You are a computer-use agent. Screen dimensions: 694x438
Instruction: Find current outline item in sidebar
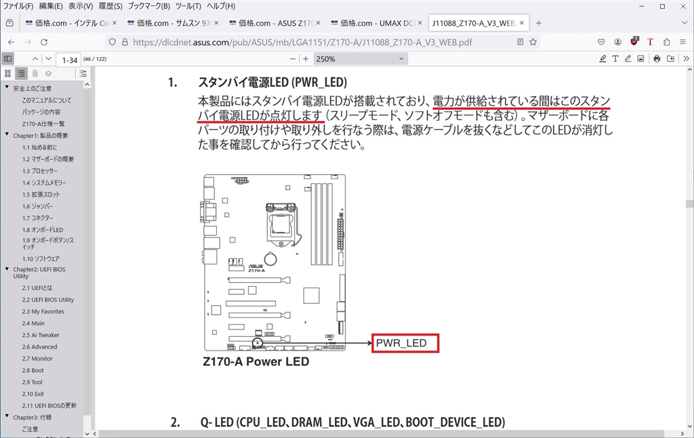(x=83, y=73)
